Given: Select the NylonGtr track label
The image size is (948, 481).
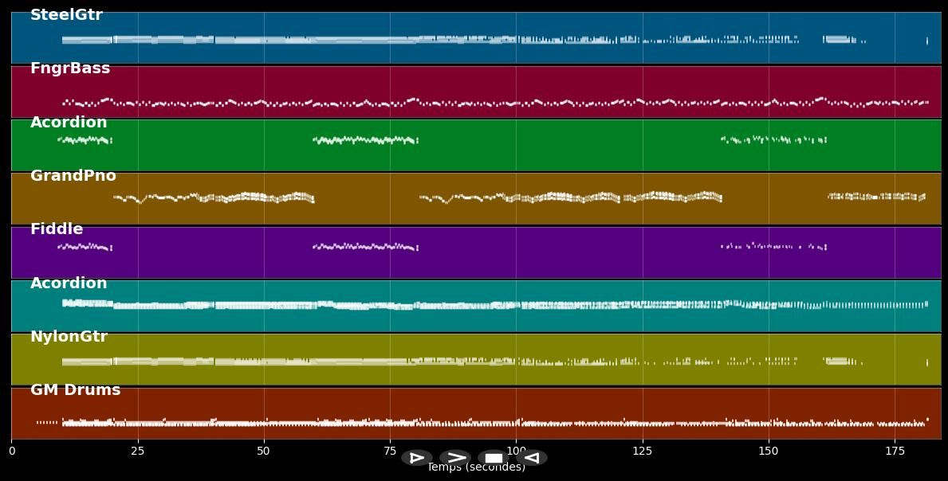Looking at the screenshot, I should click(x=69, y=337).
